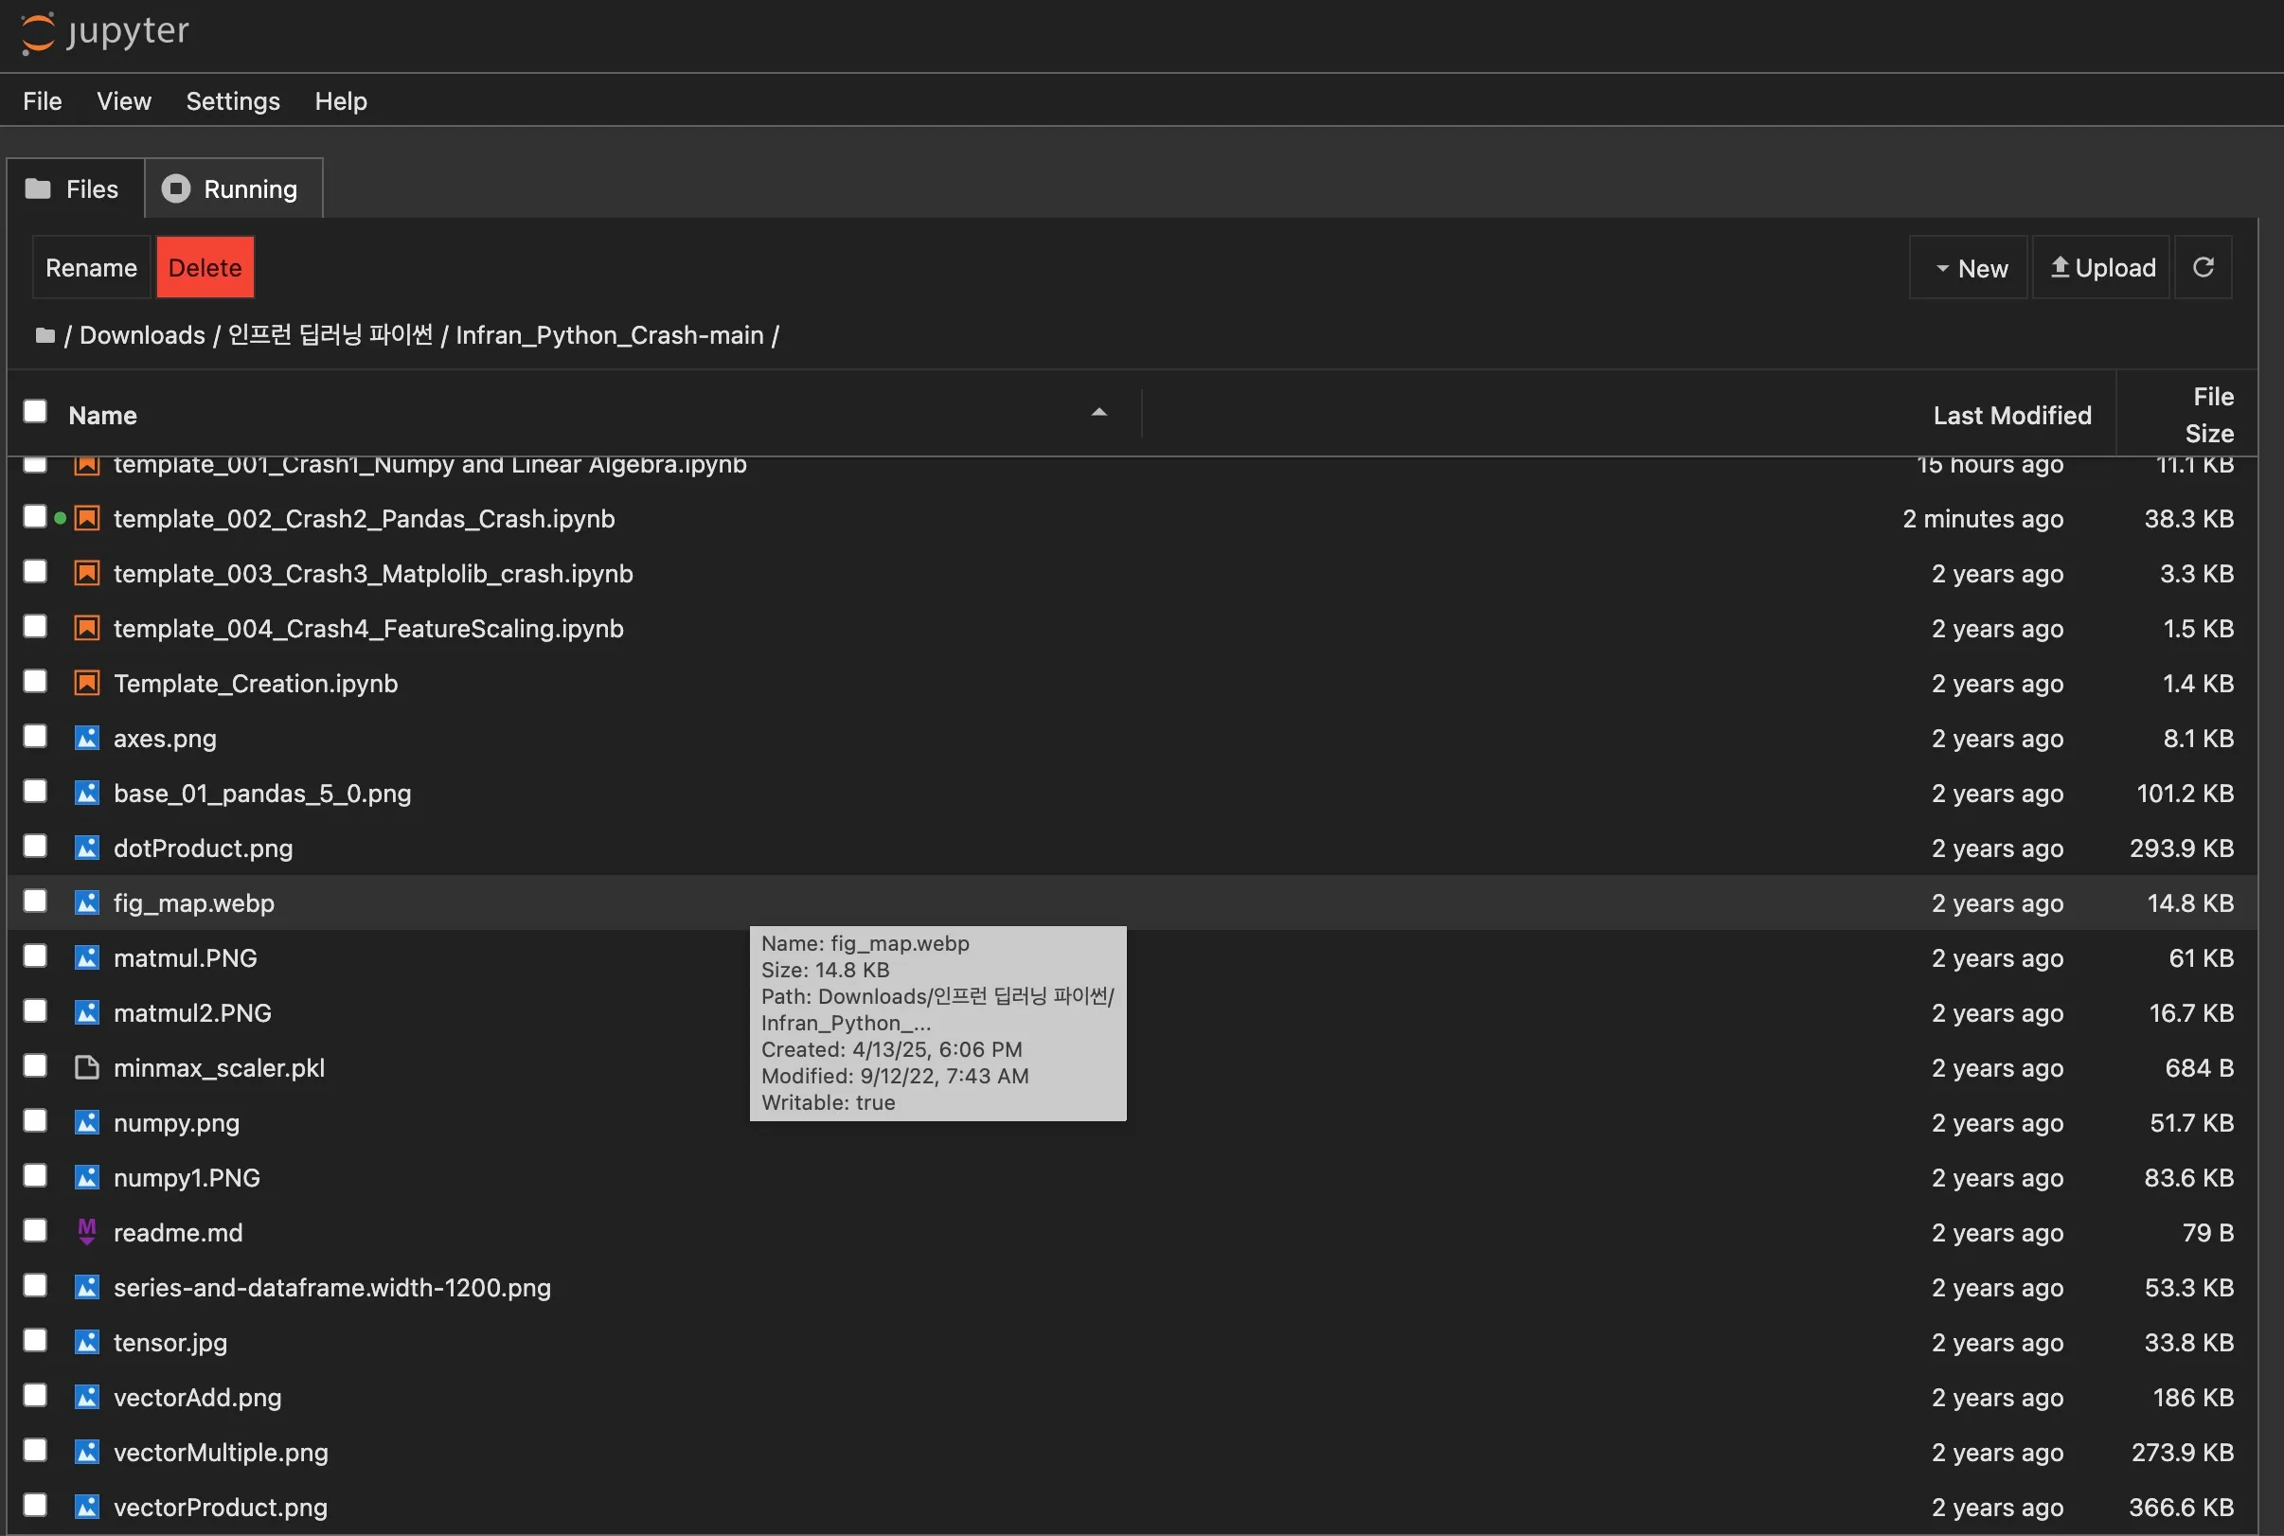Click image icon of dotProduct.png
Screen dimensions: 2284x1536
pyautogui.click(x=87, y=848)
